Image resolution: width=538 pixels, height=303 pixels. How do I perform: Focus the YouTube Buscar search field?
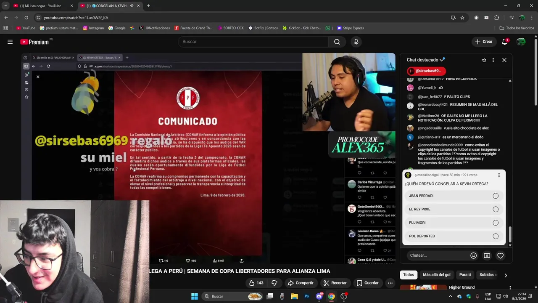pyautogui.click(x=253, y=42)
